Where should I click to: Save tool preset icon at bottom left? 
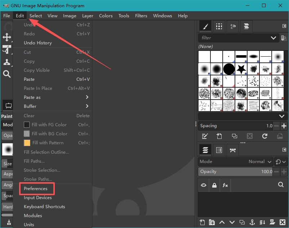click(x=9, y=222)
